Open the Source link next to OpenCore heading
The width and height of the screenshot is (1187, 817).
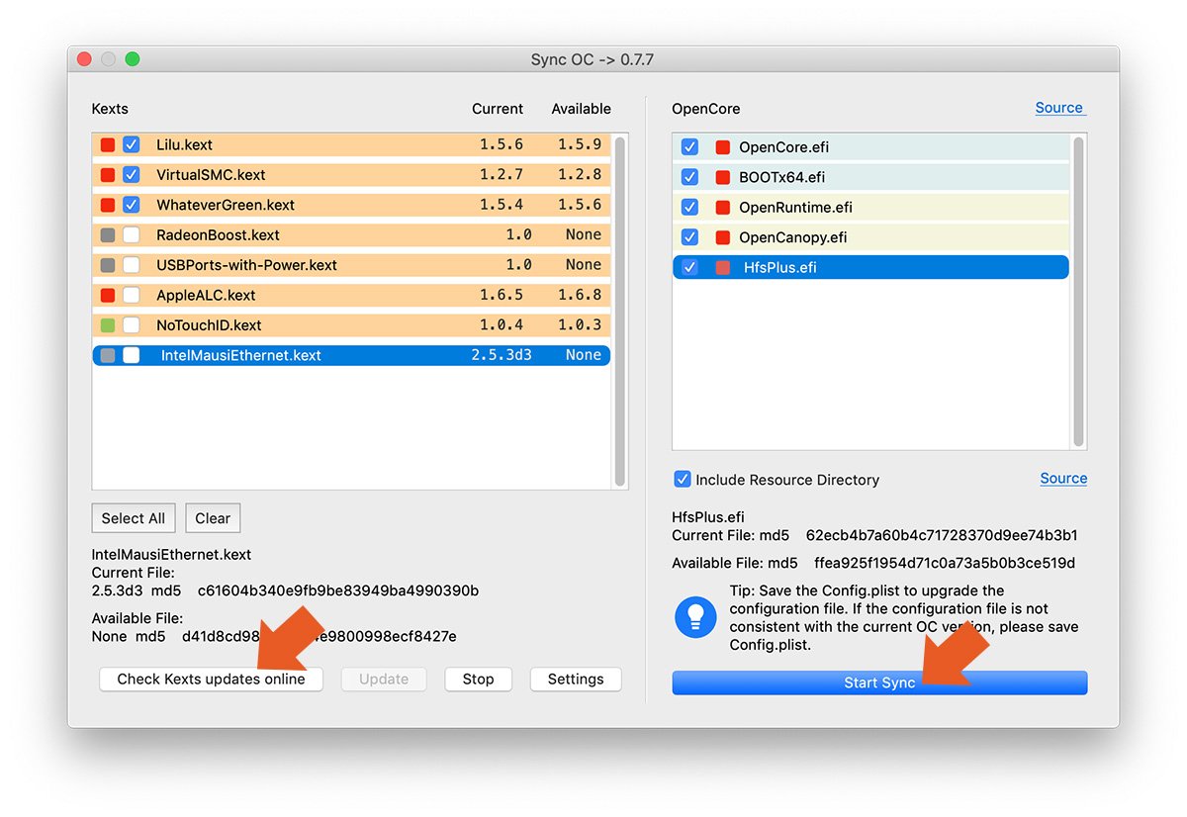click(x=1059, y=108)
